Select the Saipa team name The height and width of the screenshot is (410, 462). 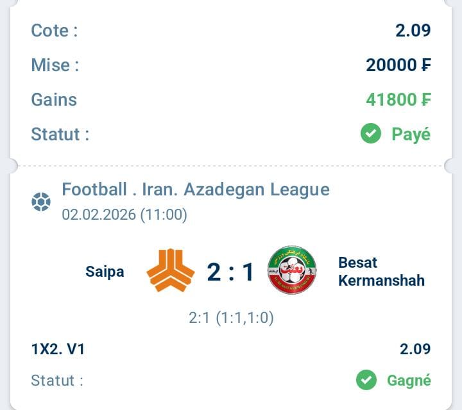click(105, 272)
